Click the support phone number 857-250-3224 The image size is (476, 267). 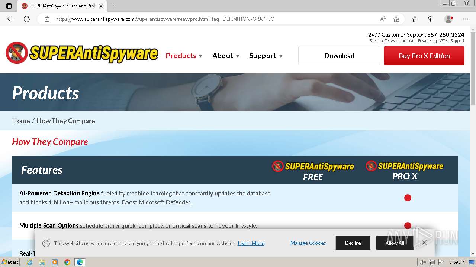446,34
